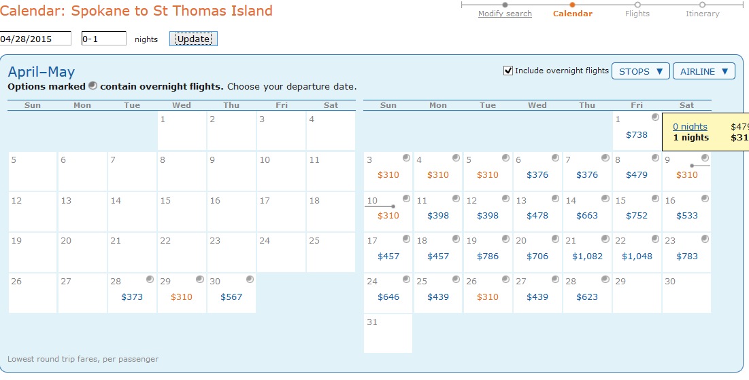Click overnight icon on May 17 cell
Image resolution: width=749 pixels, height=380 pixels.
(x=406, y=239)
